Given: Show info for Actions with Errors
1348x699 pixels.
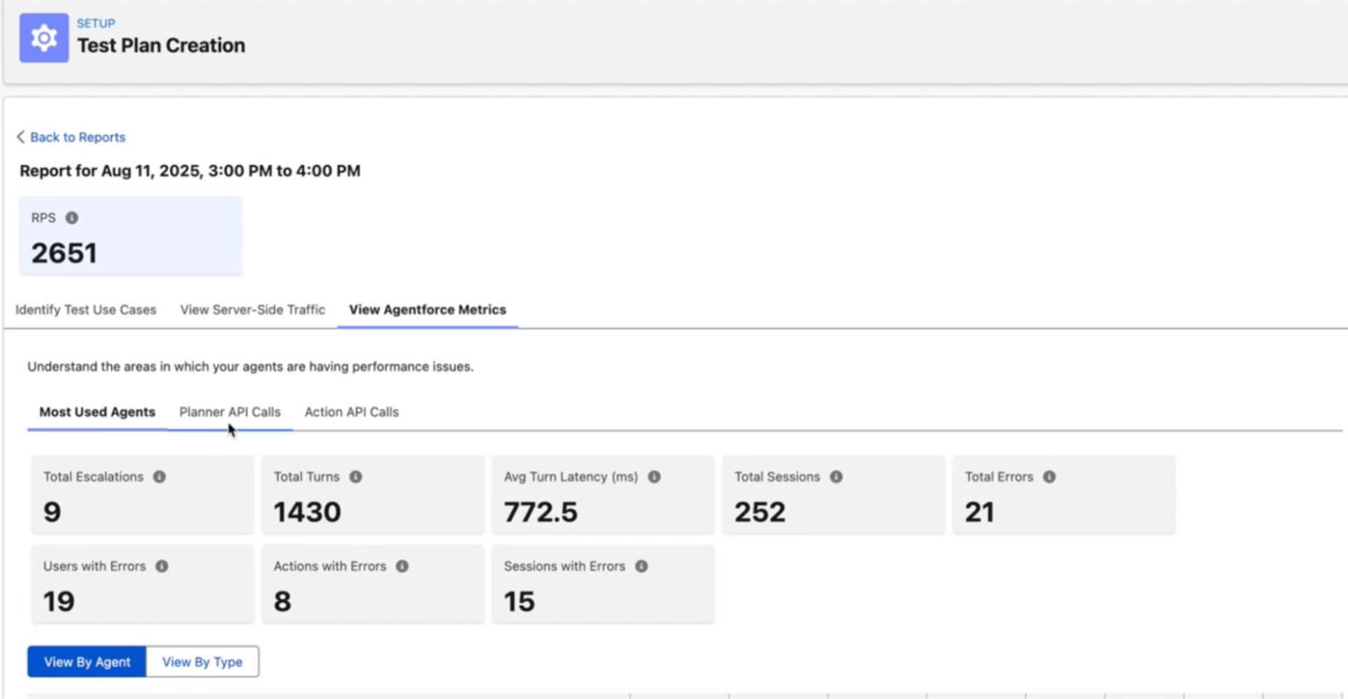Looking at the screenshot, I should coord(402,566).
